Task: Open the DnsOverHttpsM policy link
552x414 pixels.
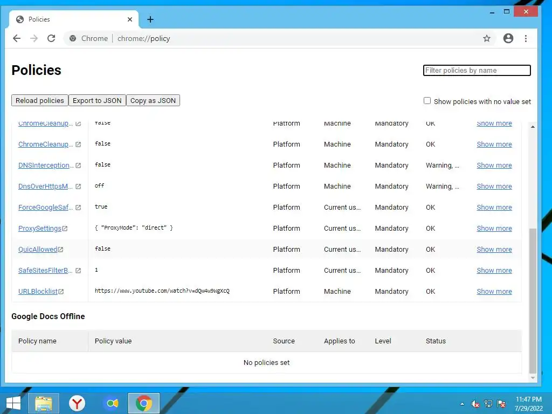Action: click(x=45, y=187)
